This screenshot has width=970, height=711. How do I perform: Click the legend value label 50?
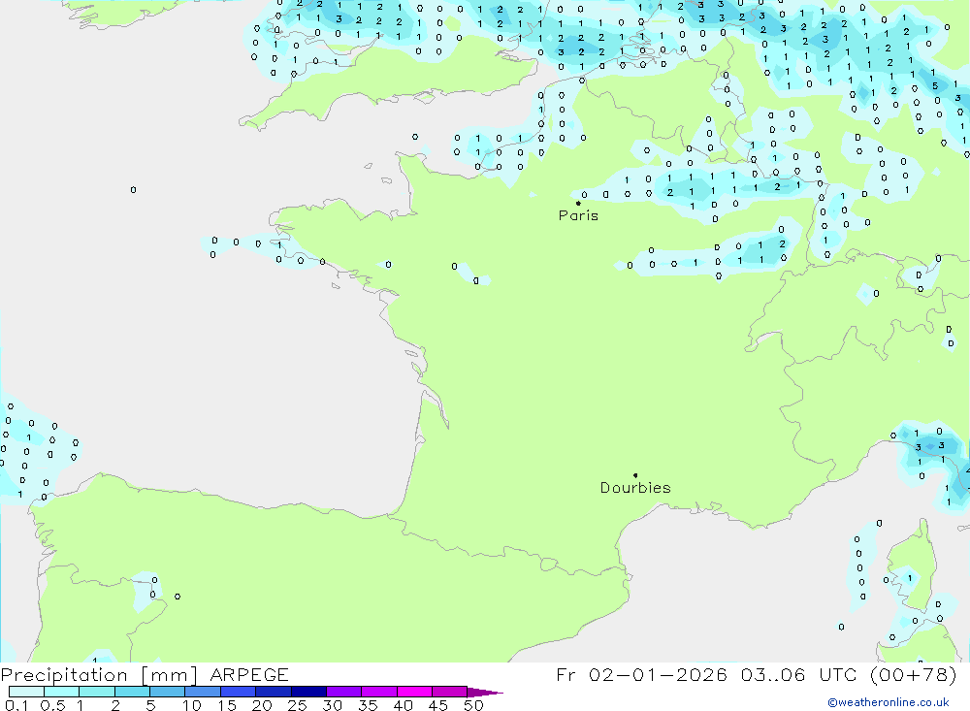click(x=473, y=705)
